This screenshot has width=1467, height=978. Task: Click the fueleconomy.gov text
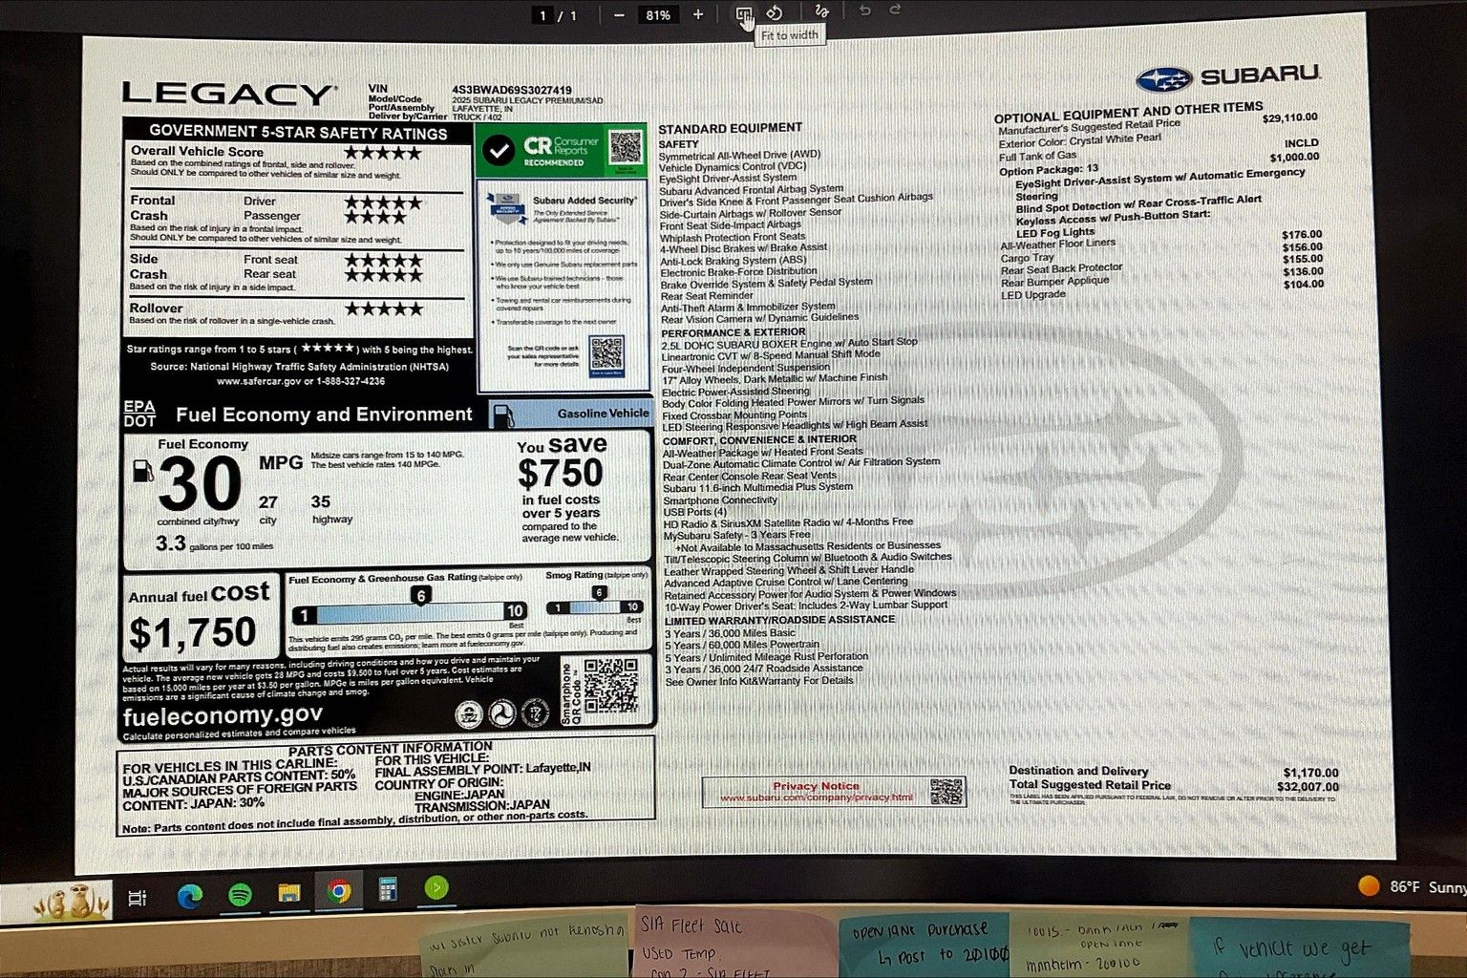click(223, 716)
